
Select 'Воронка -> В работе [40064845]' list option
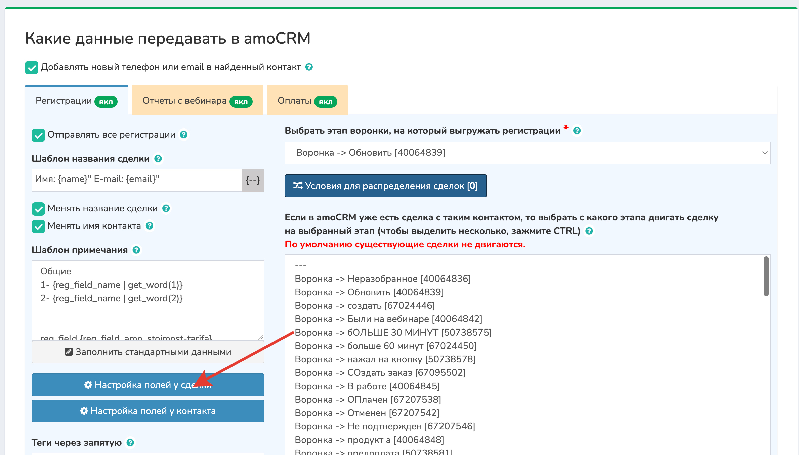(x=367, y=386)
